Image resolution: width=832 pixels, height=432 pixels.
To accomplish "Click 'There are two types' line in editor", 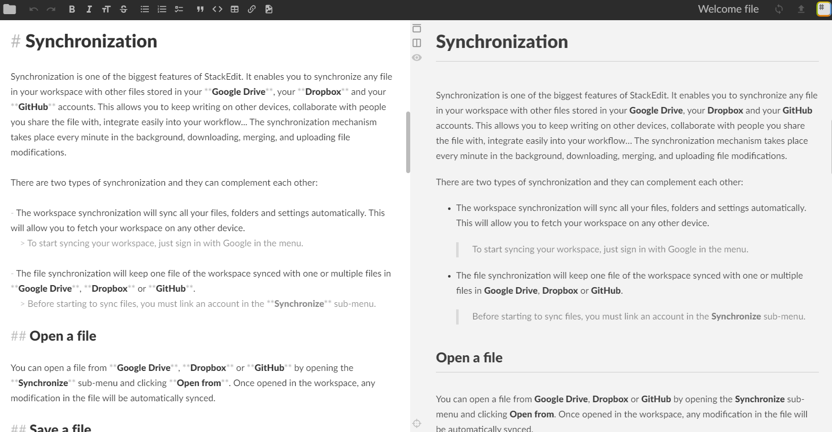I will pyautogui.click(x=164, y=183).
